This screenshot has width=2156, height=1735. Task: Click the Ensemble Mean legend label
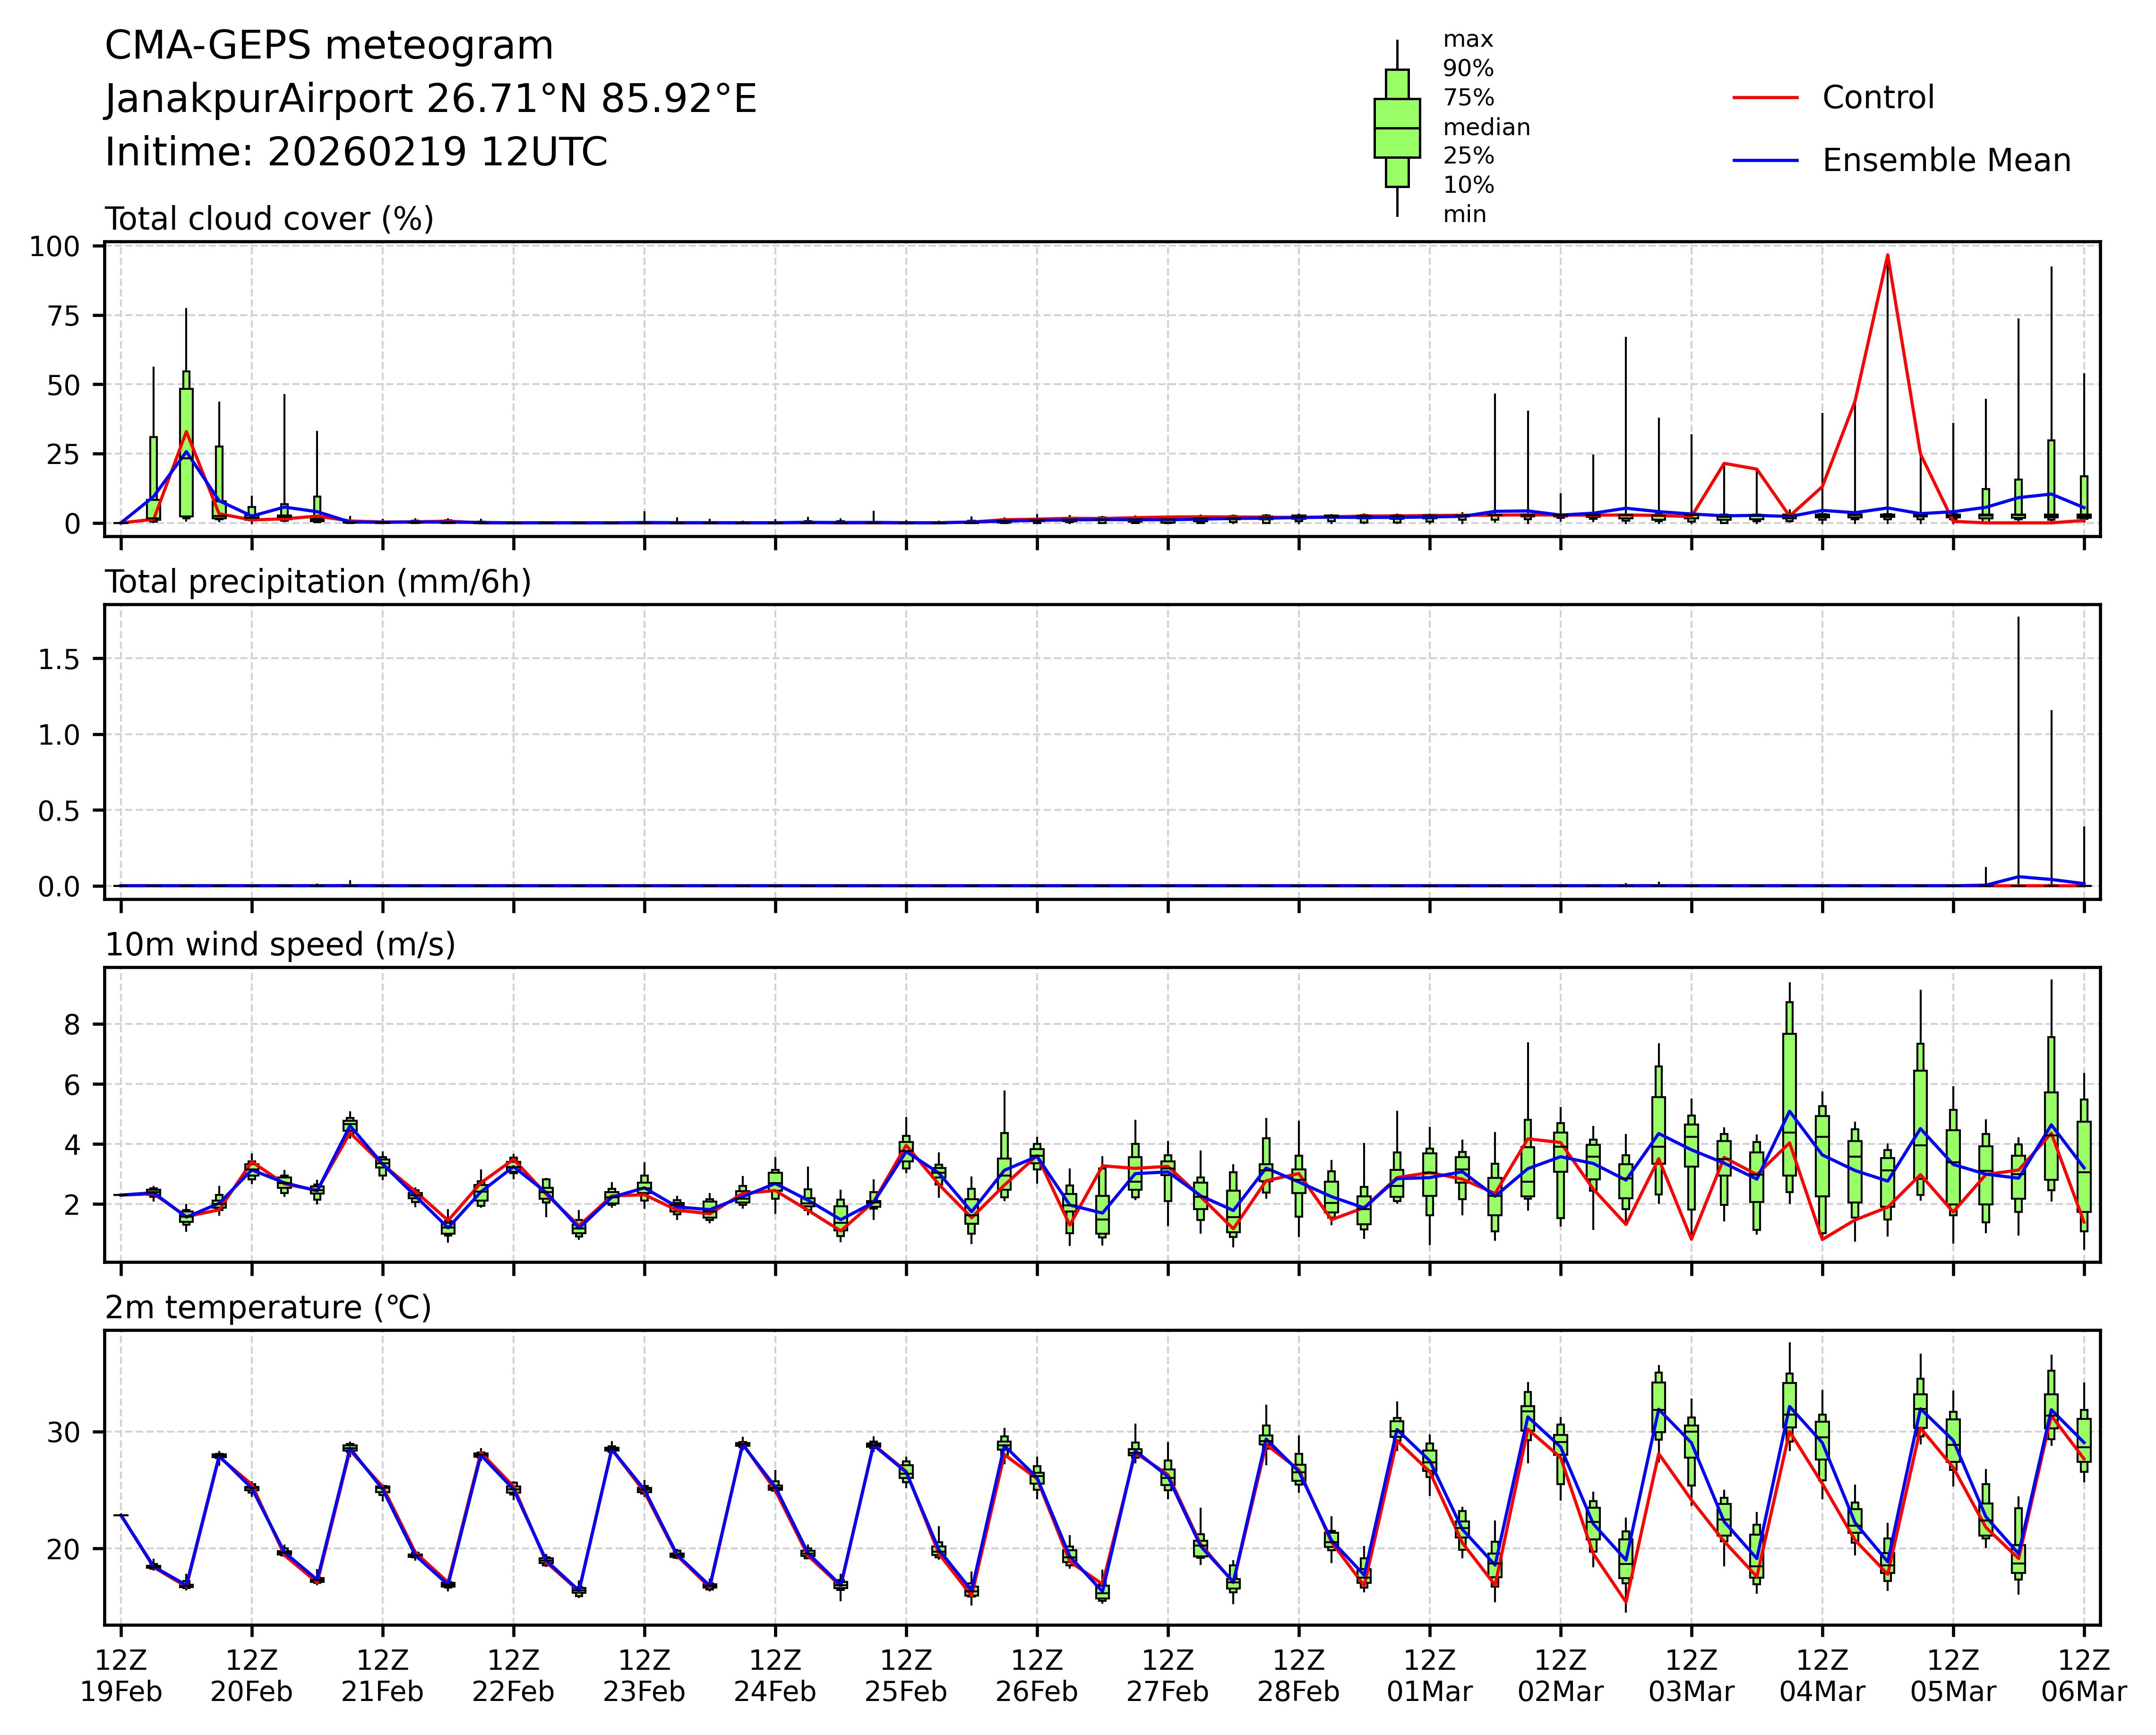tap(1946, 161)
